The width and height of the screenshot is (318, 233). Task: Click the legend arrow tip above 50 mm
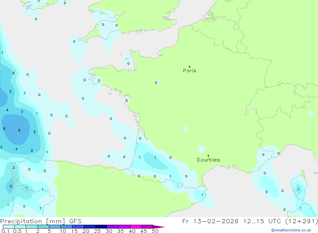click(x=159, y=227)
